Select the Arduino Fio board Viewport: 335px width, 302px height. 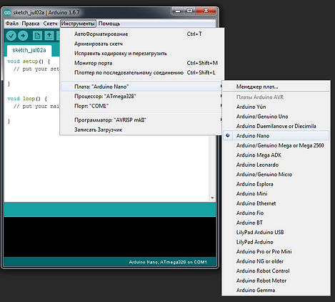(x=276, y=213)
